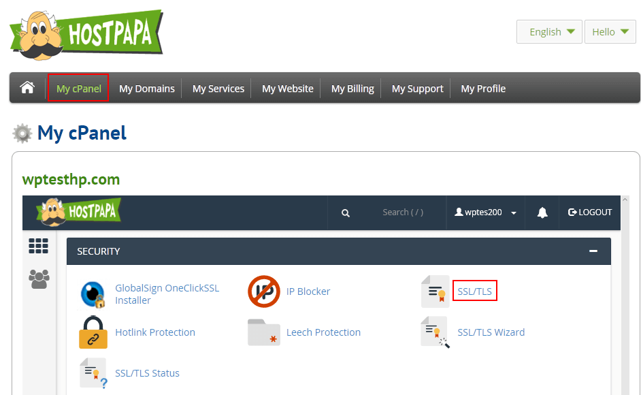Open the My Support tab

tap(417, 89)
